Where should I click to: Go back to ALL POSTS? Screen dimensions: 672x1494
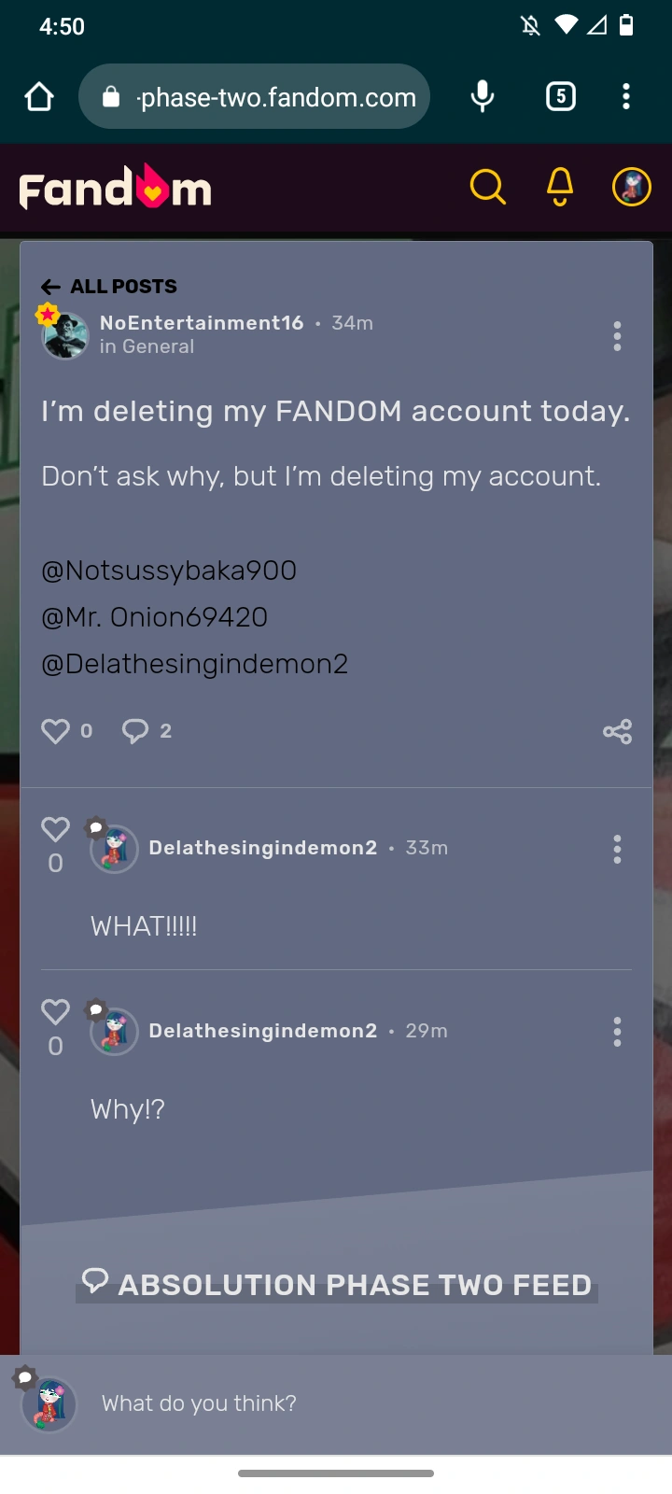pyautogui.click(x=107, y=286)
